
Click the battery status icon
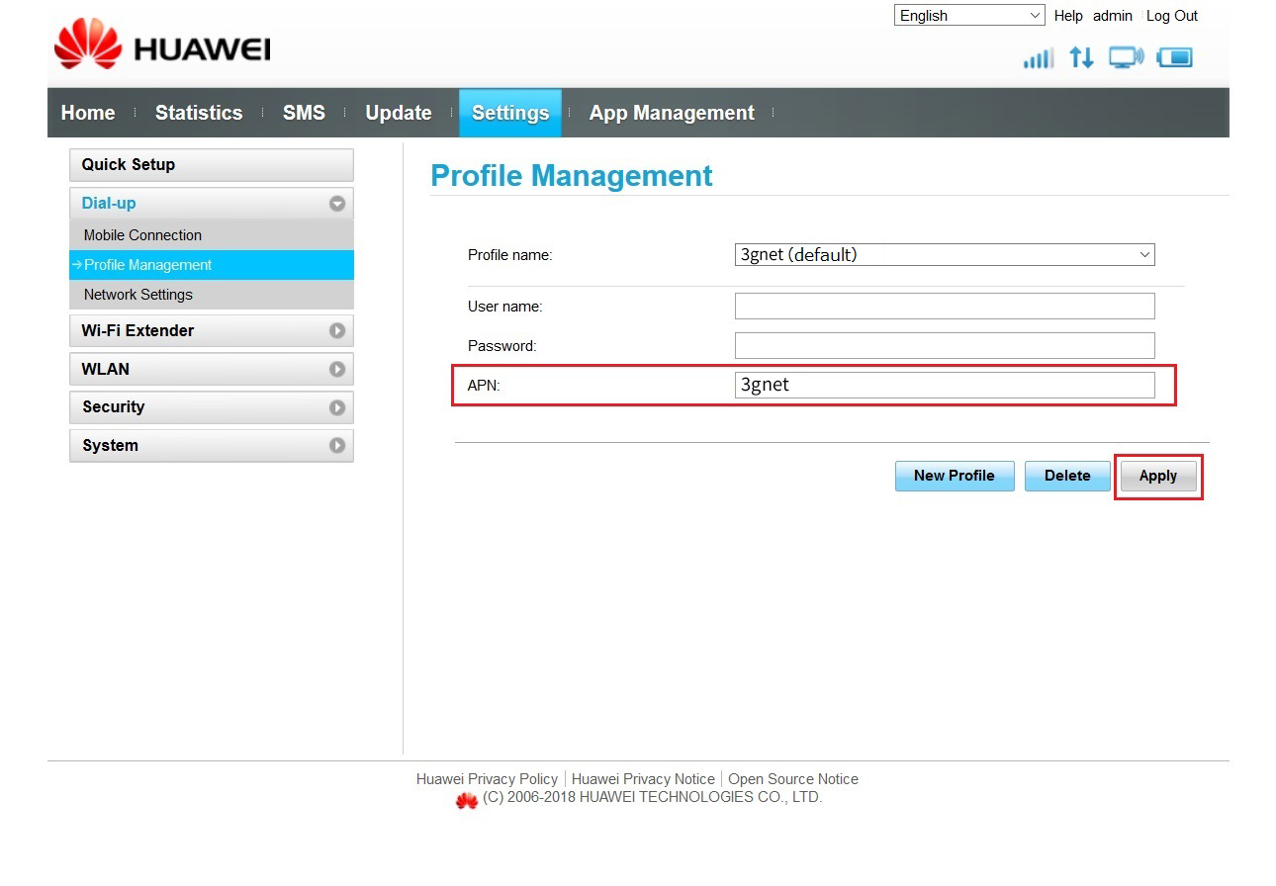pos(1175,57)
